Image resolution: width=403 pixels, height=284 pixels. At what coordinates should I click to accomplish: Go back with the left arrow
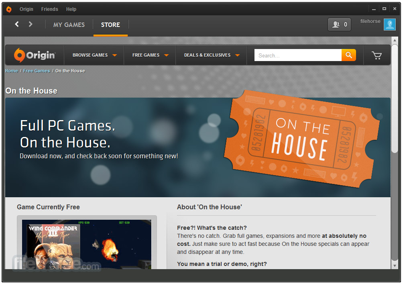pos(17,24)
